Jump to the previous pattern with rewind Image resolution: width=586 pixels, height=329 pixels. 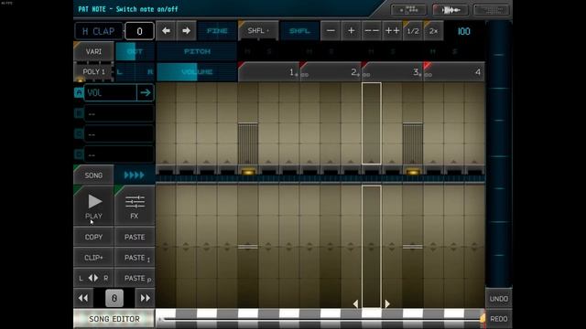tap(83, 298)
